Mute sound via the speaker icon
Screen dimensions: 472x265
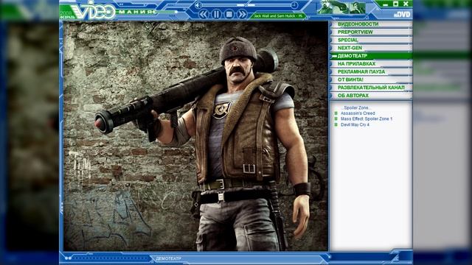(198, 5)
